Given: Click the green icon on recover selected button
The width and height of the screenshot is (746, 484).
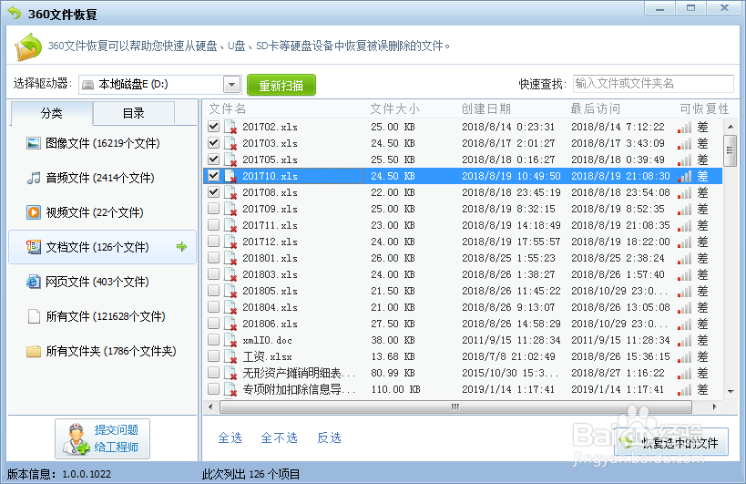Looking at the screenshot, I should [627, 442].
